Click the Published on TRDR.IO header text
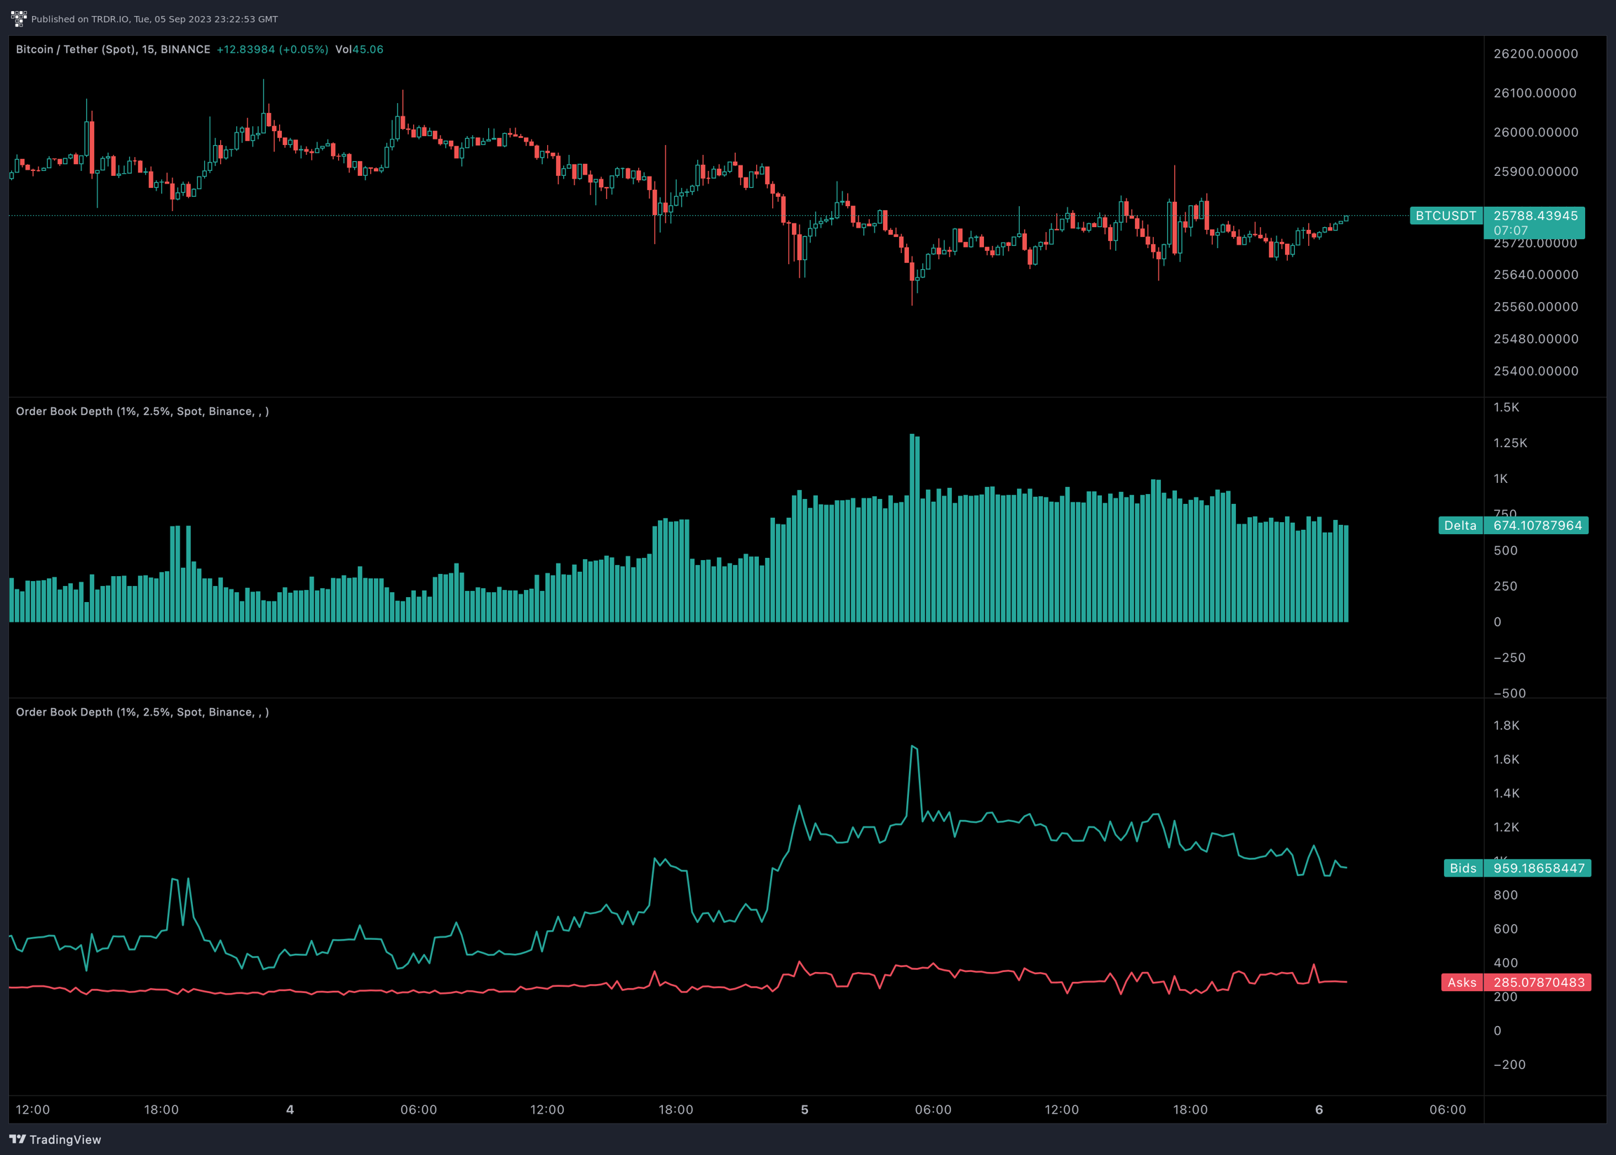 coord(154,19)
